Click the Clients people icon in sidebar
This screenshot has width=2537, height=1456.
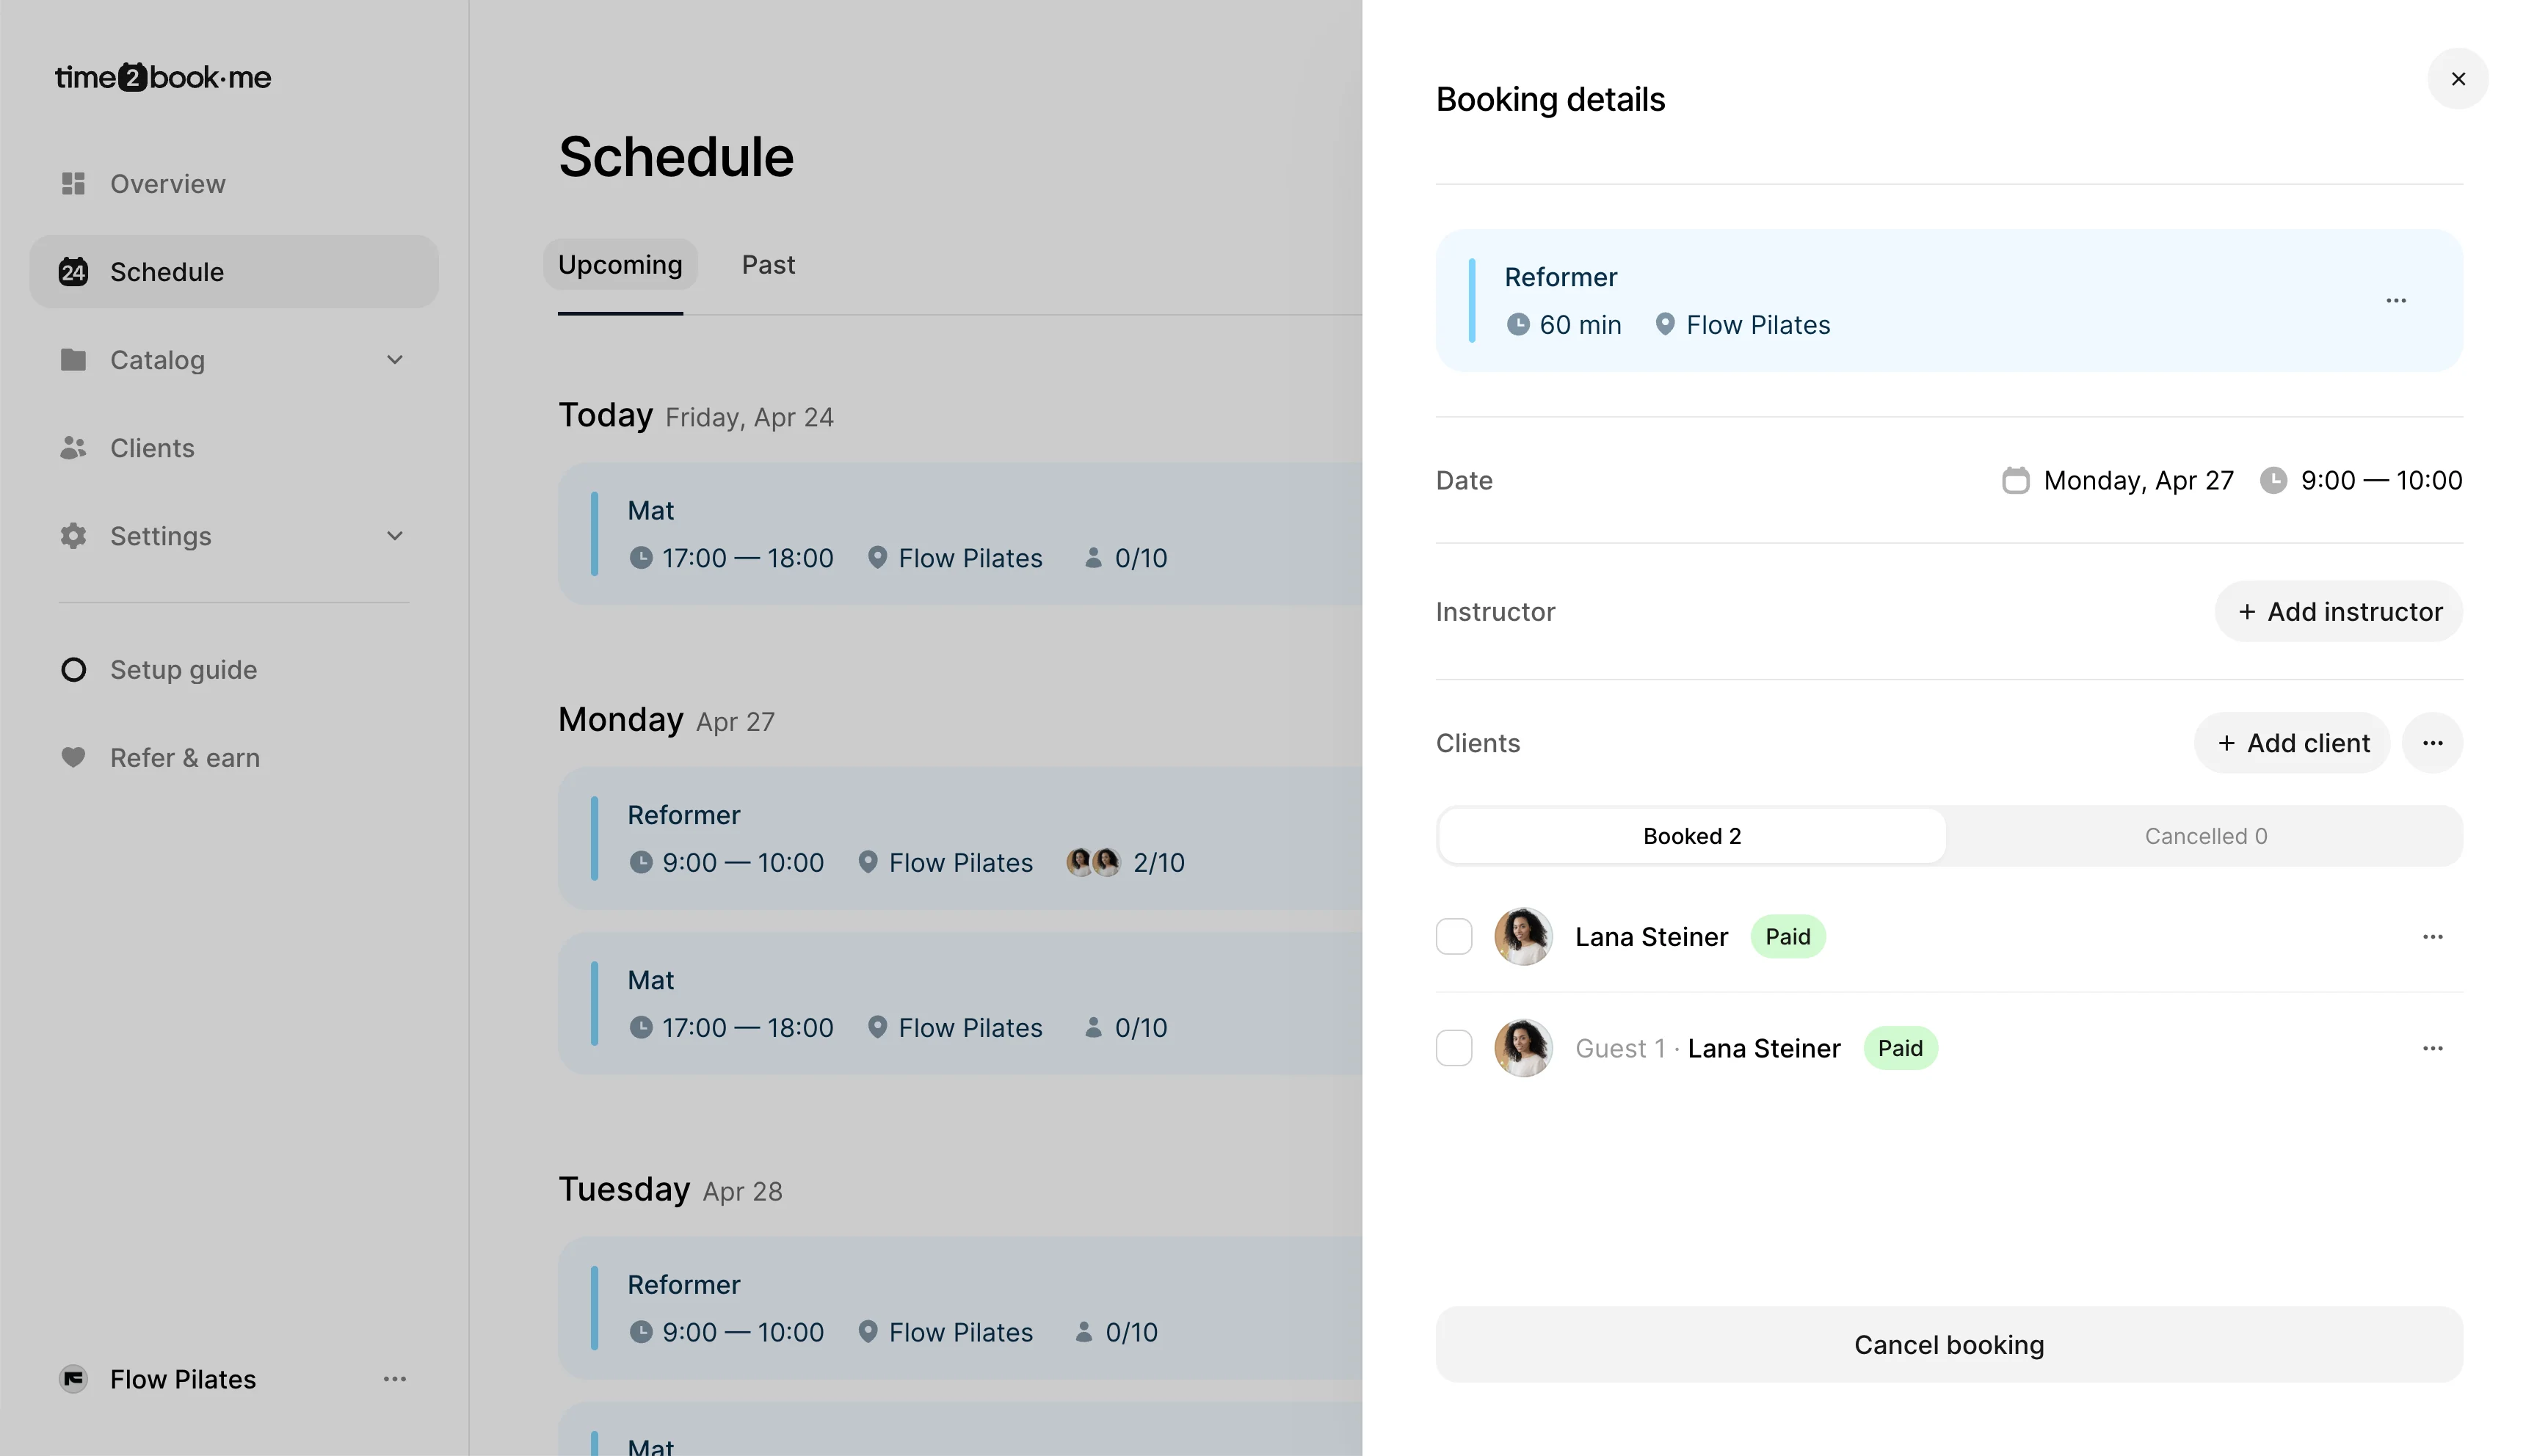(73, 448)
